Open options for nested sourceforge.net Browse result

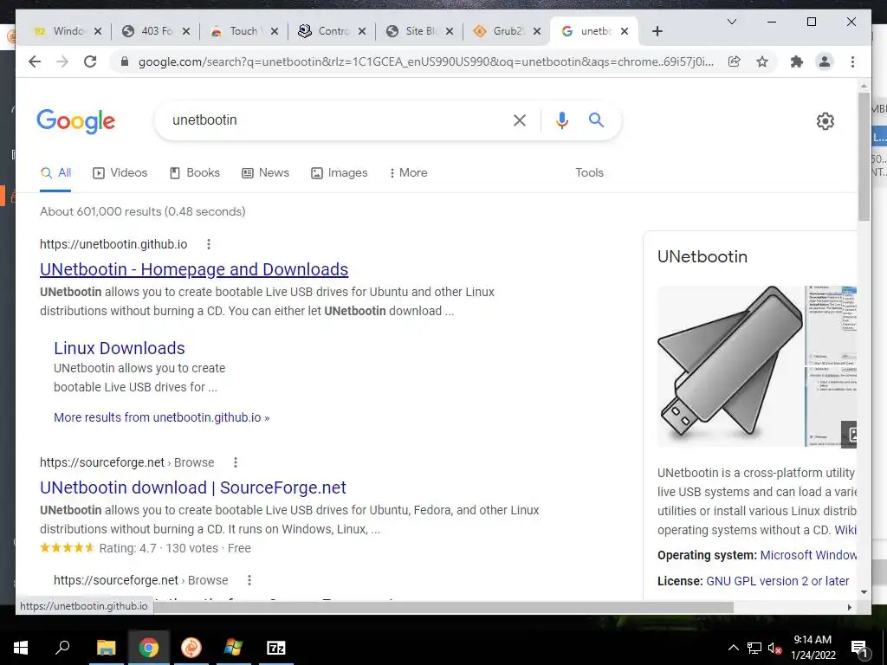[249, 580]
